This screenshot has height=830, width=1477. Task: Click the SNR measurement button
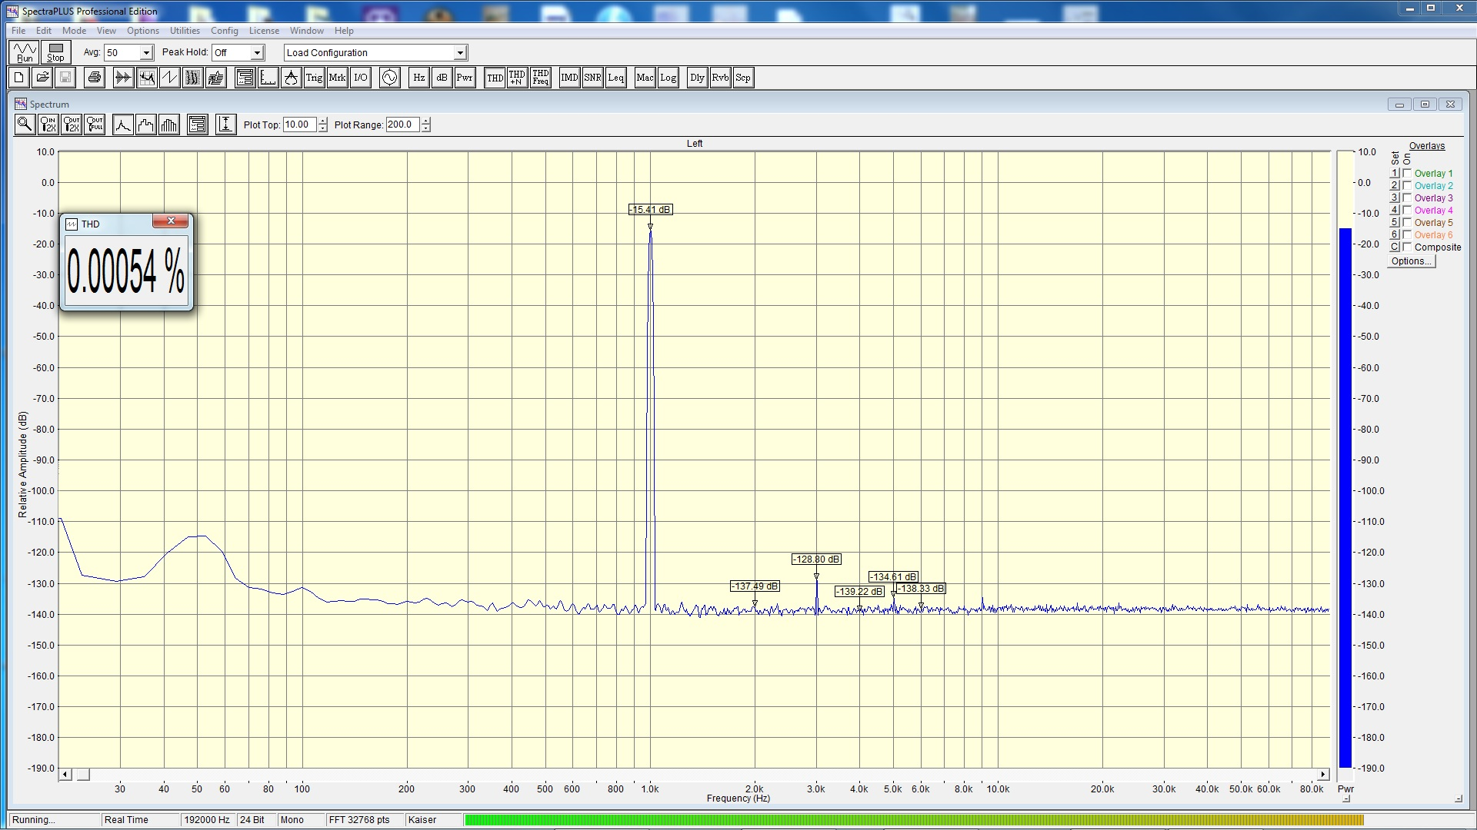592,78
